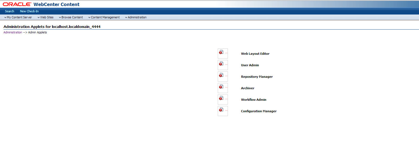Open the Workflow Admin applet icon
Screen dimensions: 419x141
(223, 100)
